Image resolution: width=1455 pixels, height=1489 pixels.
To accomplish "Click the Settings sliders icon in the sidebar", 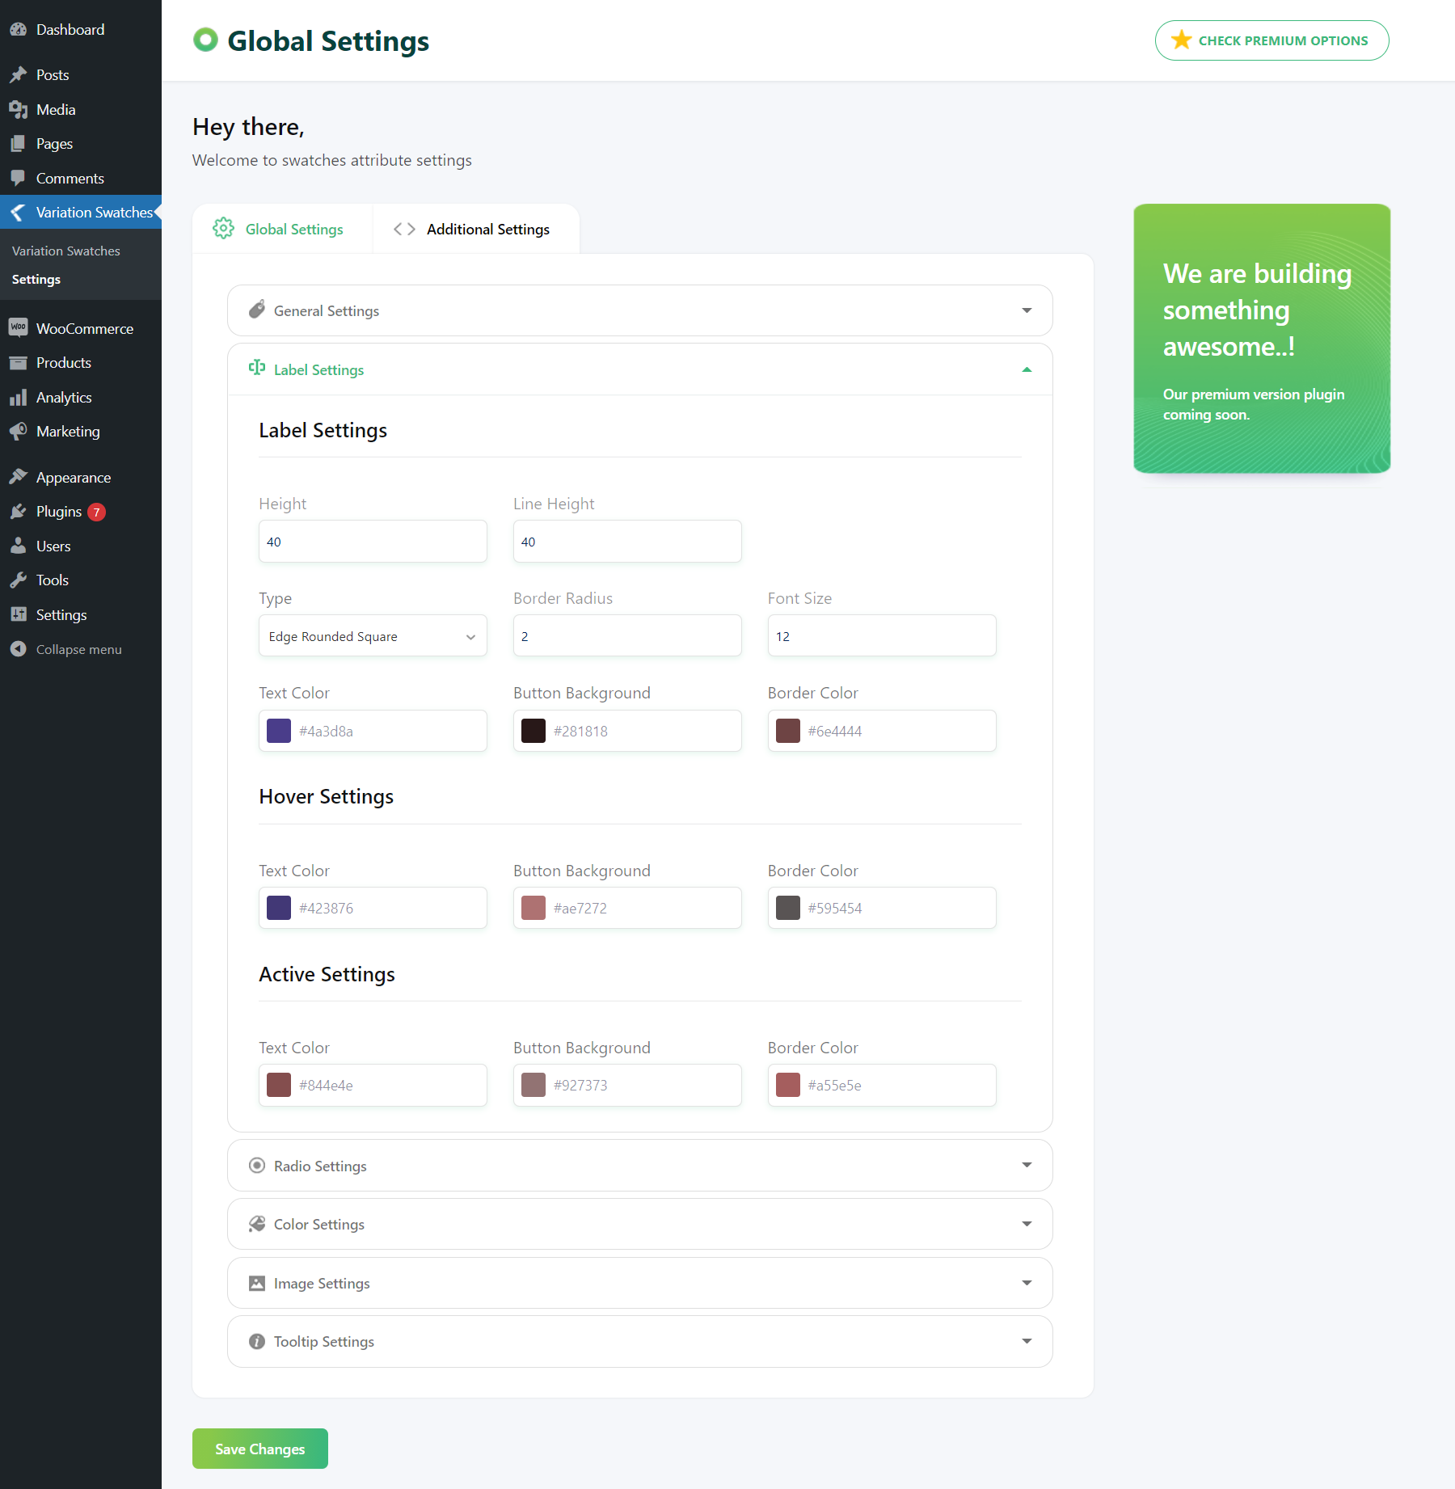I will [x=19, y=614].
